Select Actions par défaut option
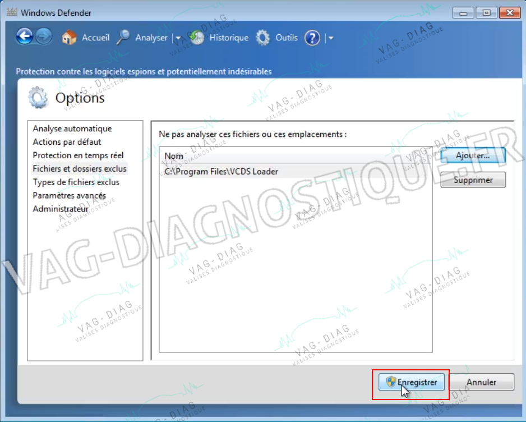526x422 pixels. point(67,142)
